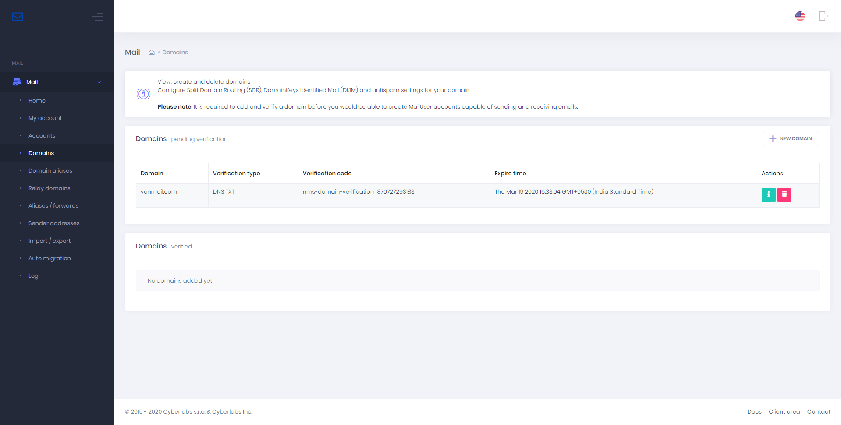
Task: Select Domains in the sidebar
Action: click(x=41, y=153)
